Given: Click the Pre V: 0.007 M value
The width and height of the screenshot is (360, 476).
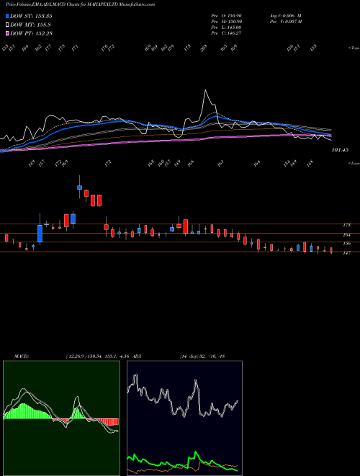Looking at the screenshot, I should click(286, 22).
